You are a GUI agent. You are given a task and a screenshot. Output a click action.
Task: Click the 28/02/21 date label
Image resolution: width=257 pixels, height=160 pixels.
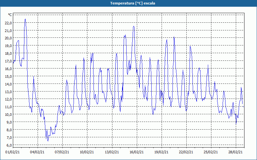click(235, 152)
